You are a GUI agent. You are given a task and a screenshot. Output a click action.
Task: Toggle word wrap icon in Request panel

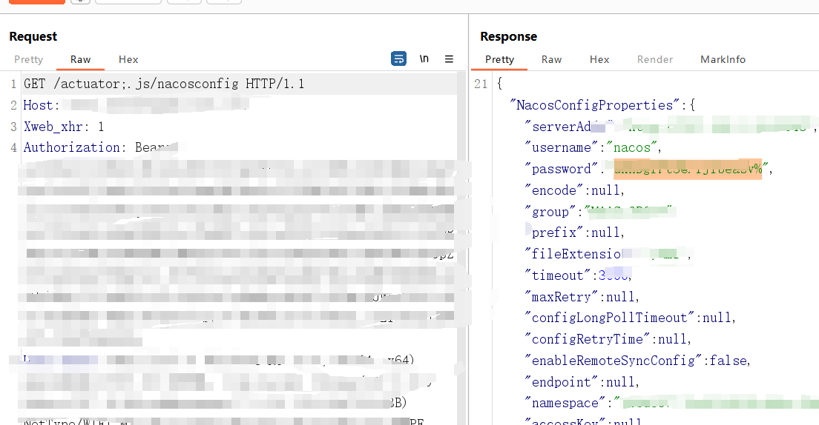coord(398,59)
